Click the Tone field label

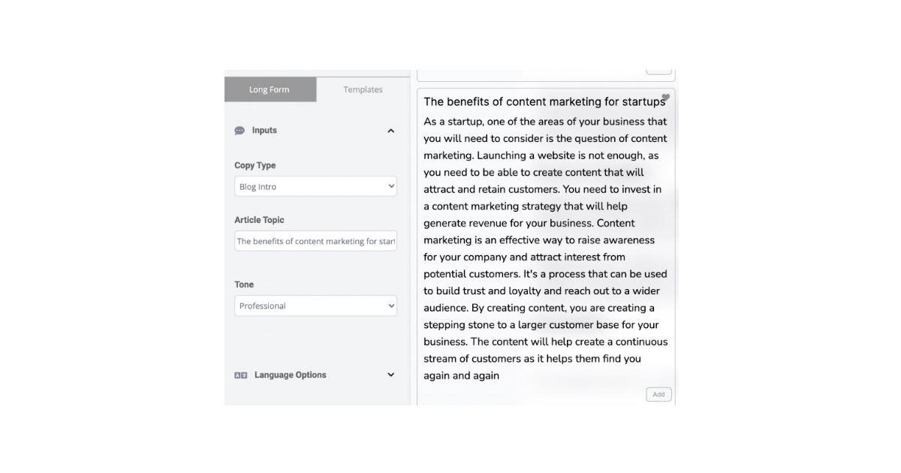click(244, 285)
